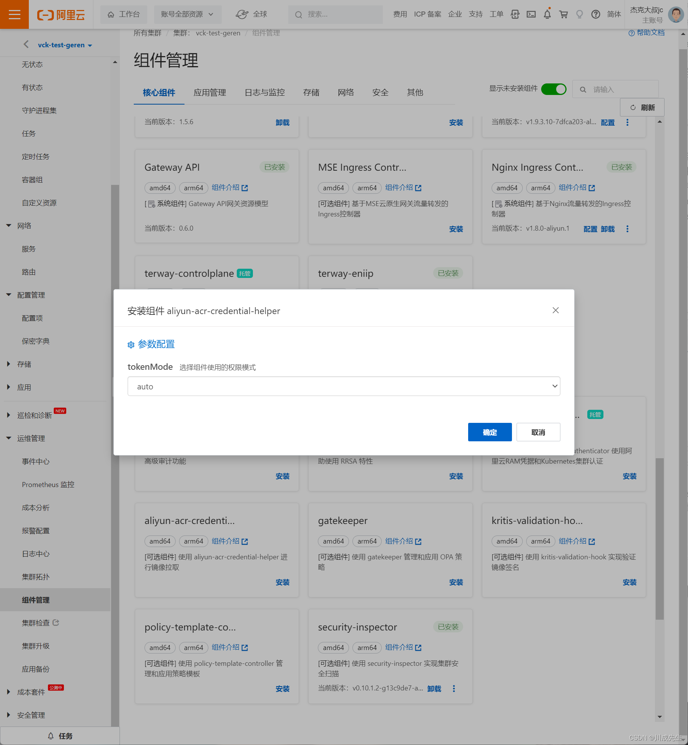Install aliyun-acr-credential component card
The image size is (688, 745).
tap(282, 582)
